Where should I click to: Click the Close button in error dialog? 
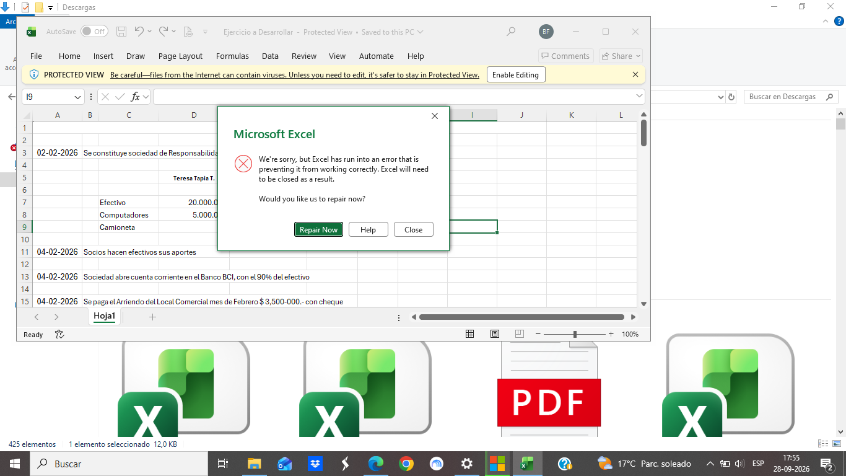click(x=413, y=229)
